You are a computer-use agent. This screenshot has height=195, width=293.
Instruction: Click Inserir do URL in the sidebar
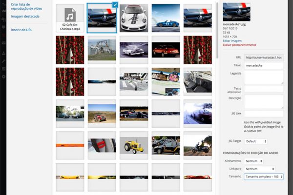(21, 30)
